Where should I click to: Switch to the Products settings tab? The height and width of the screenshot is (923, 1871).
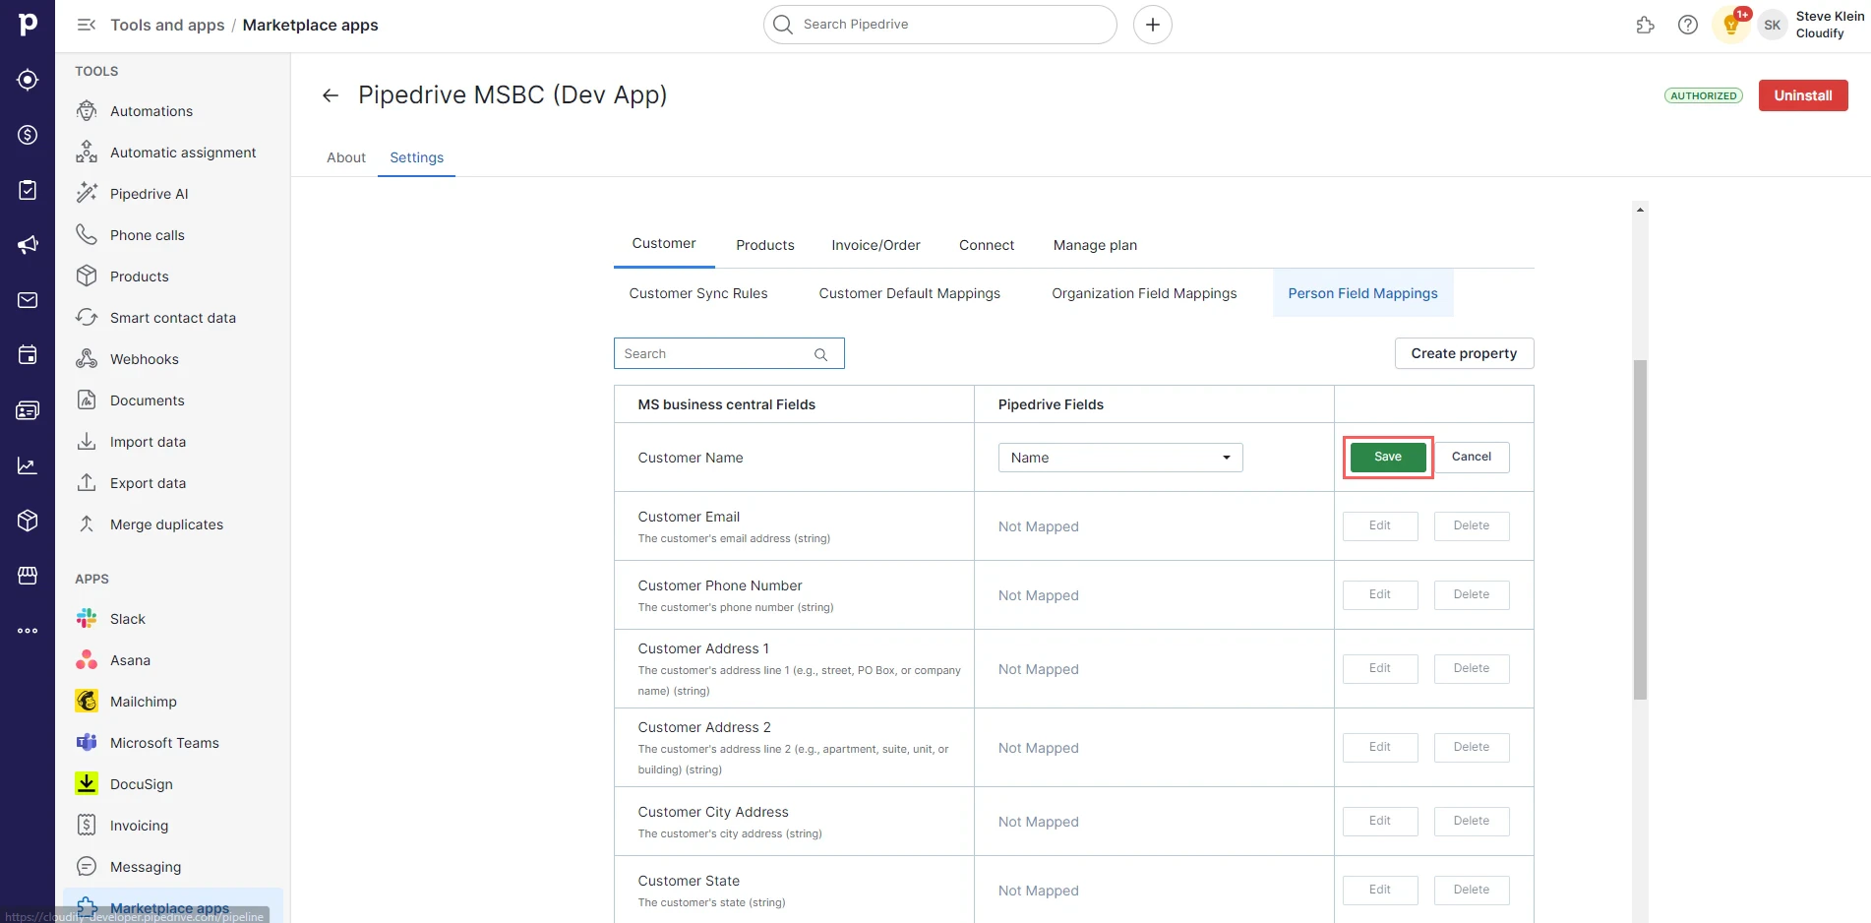click(765, 245)
